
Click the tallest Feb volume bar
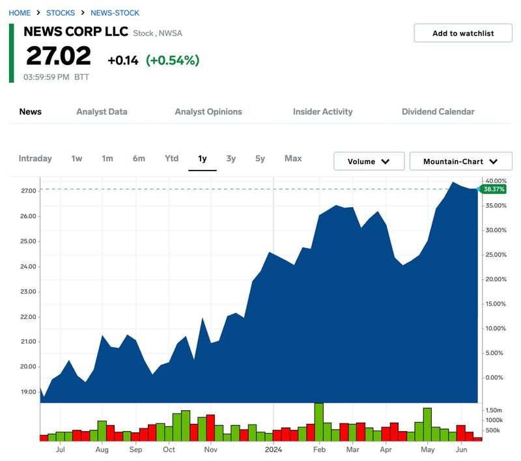pyautogui.click(x=318, y=422)
